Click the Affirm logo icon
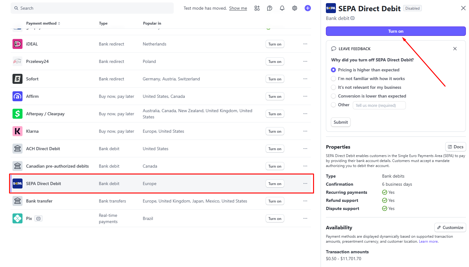The height and width of the screenshot is (267, 469). [x=17, y=96]
